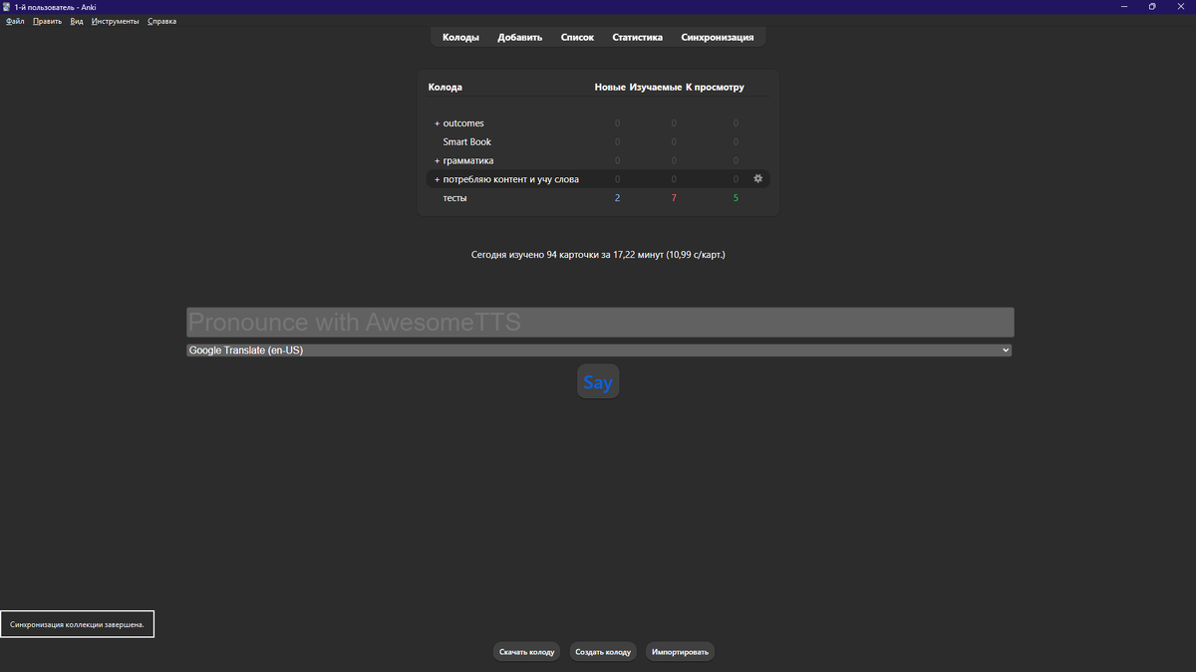Restore down the Anki window

tap(1152, 7)
